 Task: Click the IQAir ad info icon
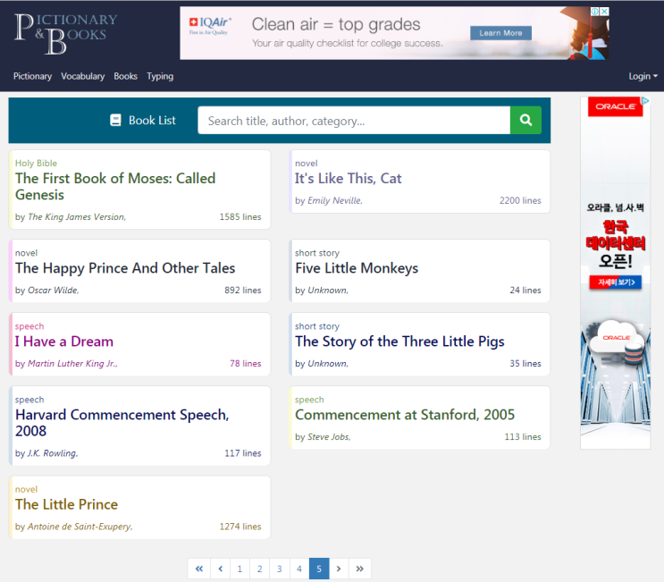[595, 12]
